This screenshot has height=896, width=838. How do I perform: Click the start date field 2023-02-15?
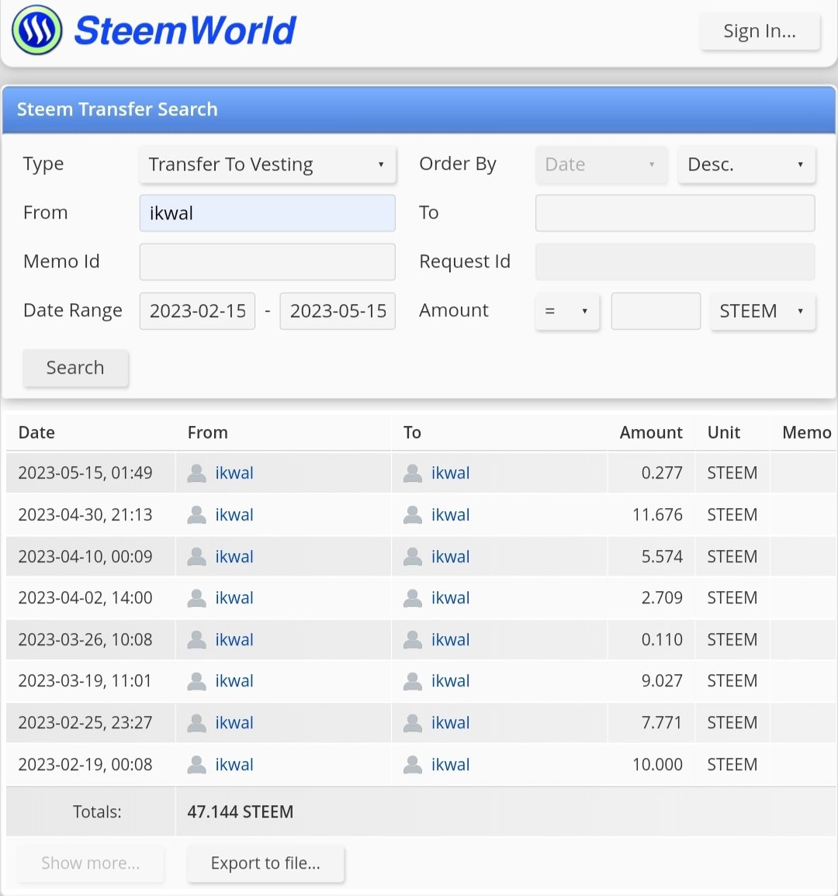click(x=197, y=311)
